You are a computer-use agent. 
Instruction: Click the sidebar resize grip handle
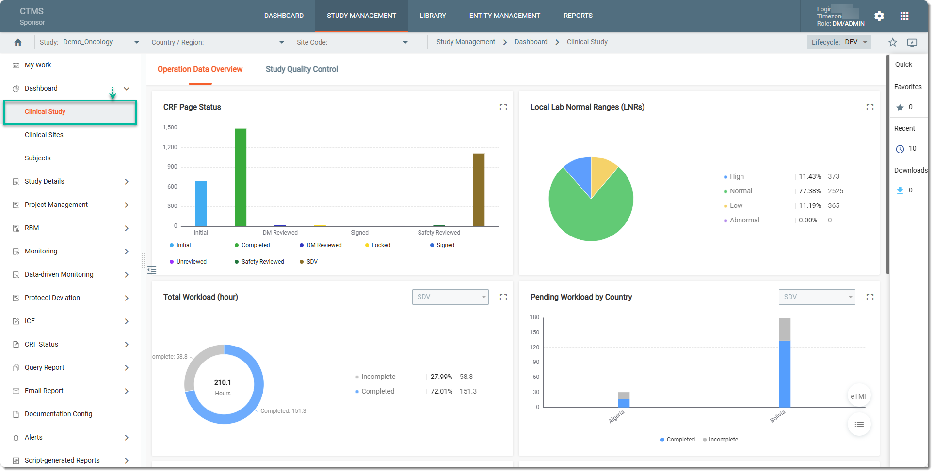click(x=144, y=261)
